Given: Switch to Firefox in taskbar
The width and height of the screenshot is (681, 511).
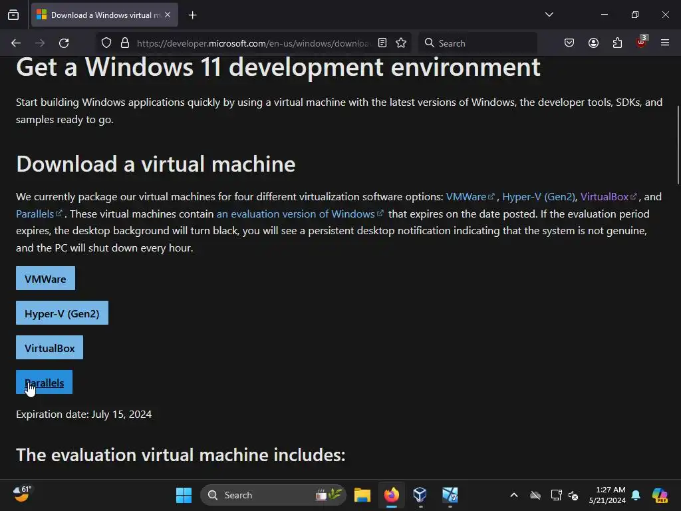Looking at the screenshot, I should pyautogui.click(x=391, y=495).
